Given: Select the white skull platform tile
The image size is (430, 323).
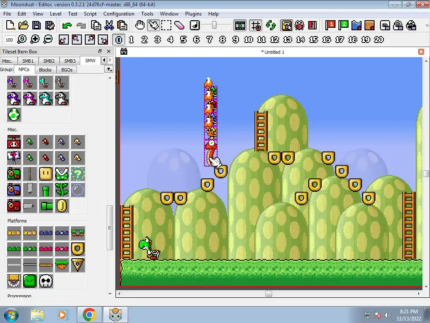Looking at the screenshot, I should [x=46, y=281].
